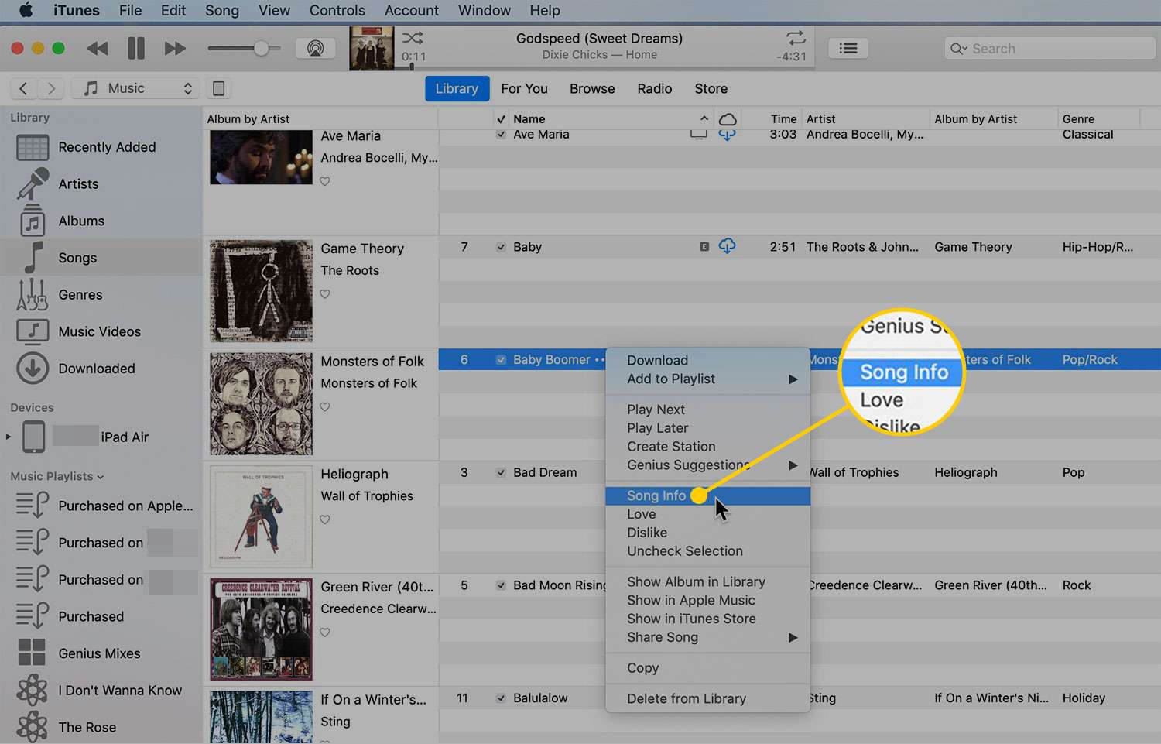The image size is (1161, 744).
Task: Select Songs in the sidebar
Action: click(101, 258)
